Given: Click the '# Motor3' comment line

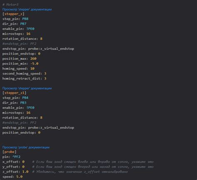Looking at the screenshot, I should pos(10,5).
